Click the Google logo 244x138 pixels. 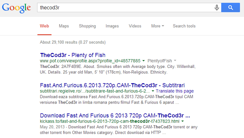click(17, 8)
